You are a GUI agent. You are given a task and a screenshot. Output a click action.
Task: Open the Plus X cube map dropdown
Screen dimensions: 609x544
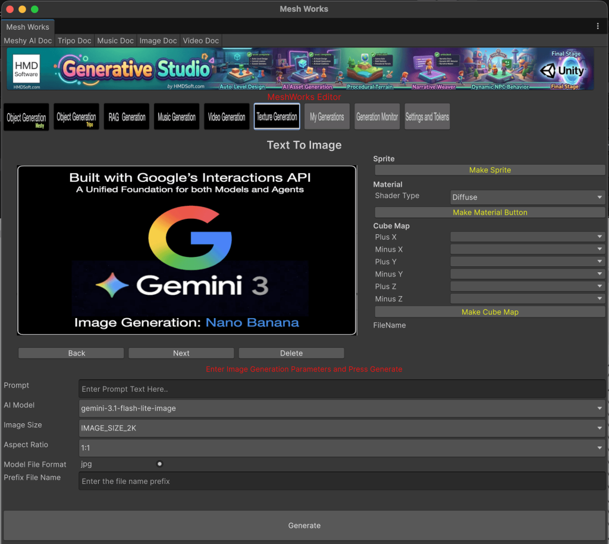[528, 237]
